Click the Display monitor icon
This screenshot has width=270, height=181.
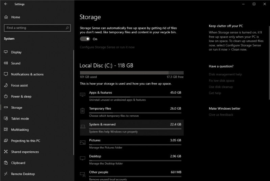point(6,52)
